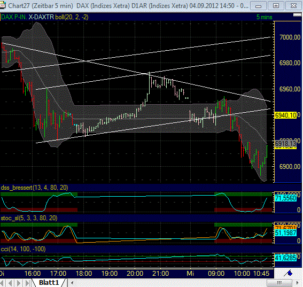Click the 18:00 time axis label
The width and height of the screenshot is (303, 287).
(x=84, y=274)
